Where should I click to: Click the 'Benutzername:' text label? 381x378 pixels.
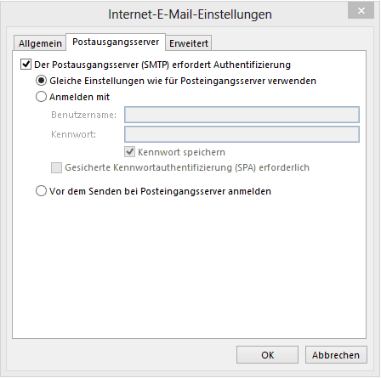pos(83,115)
